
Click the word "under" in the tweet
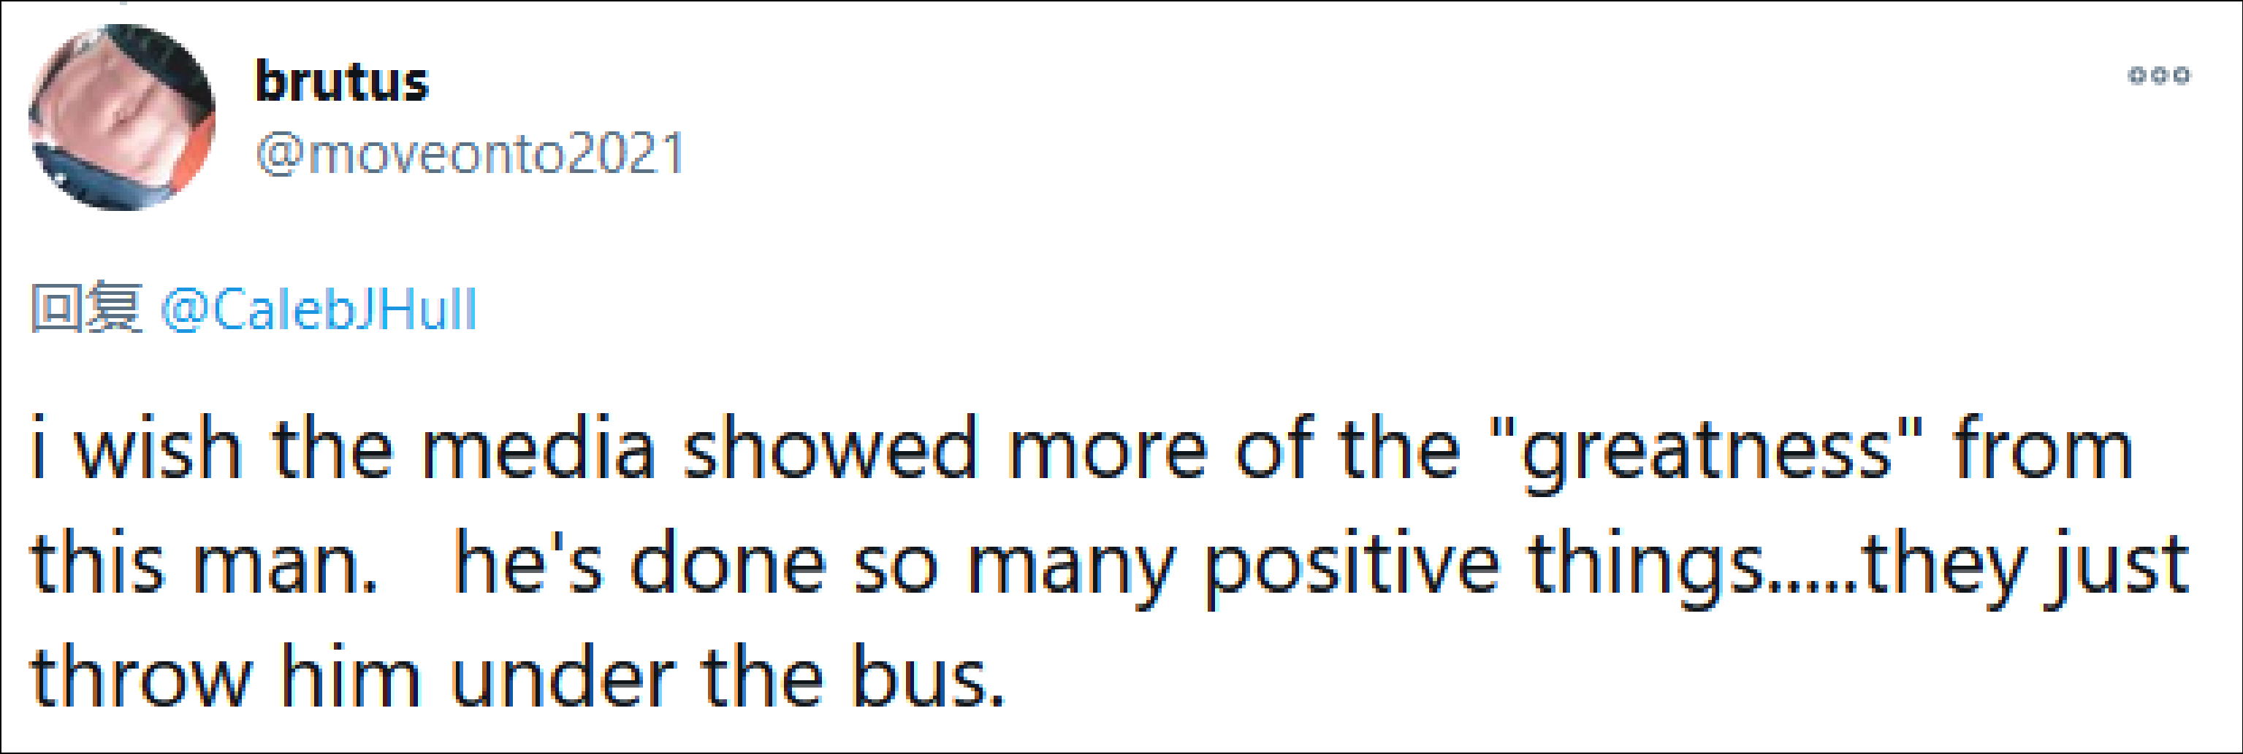(563, 678)
